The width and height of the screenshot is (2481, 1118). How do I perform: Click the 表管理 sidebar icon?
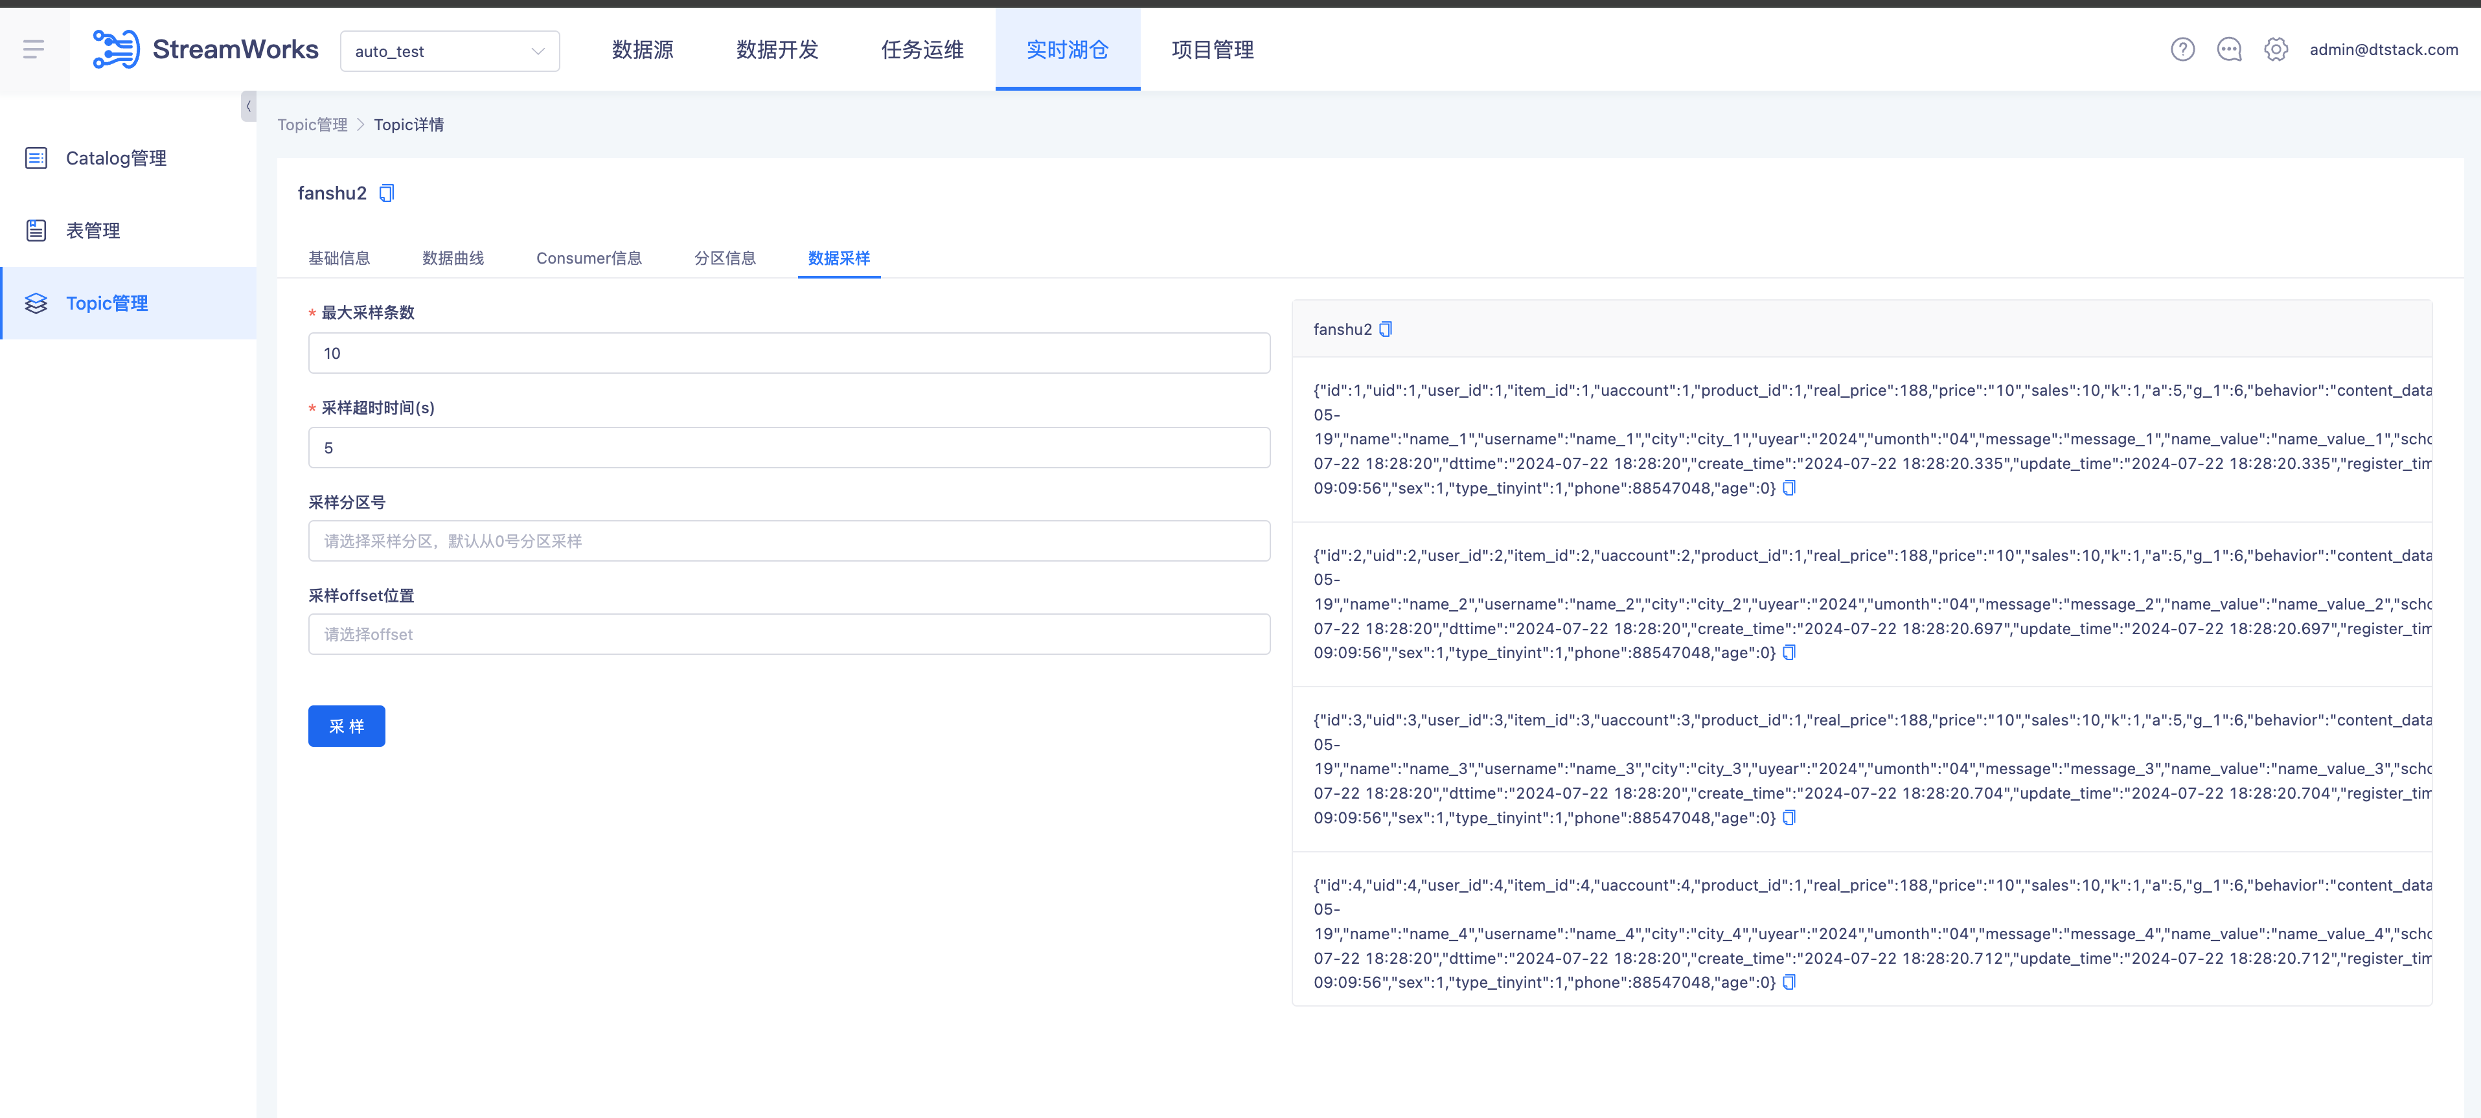(36, 230)
